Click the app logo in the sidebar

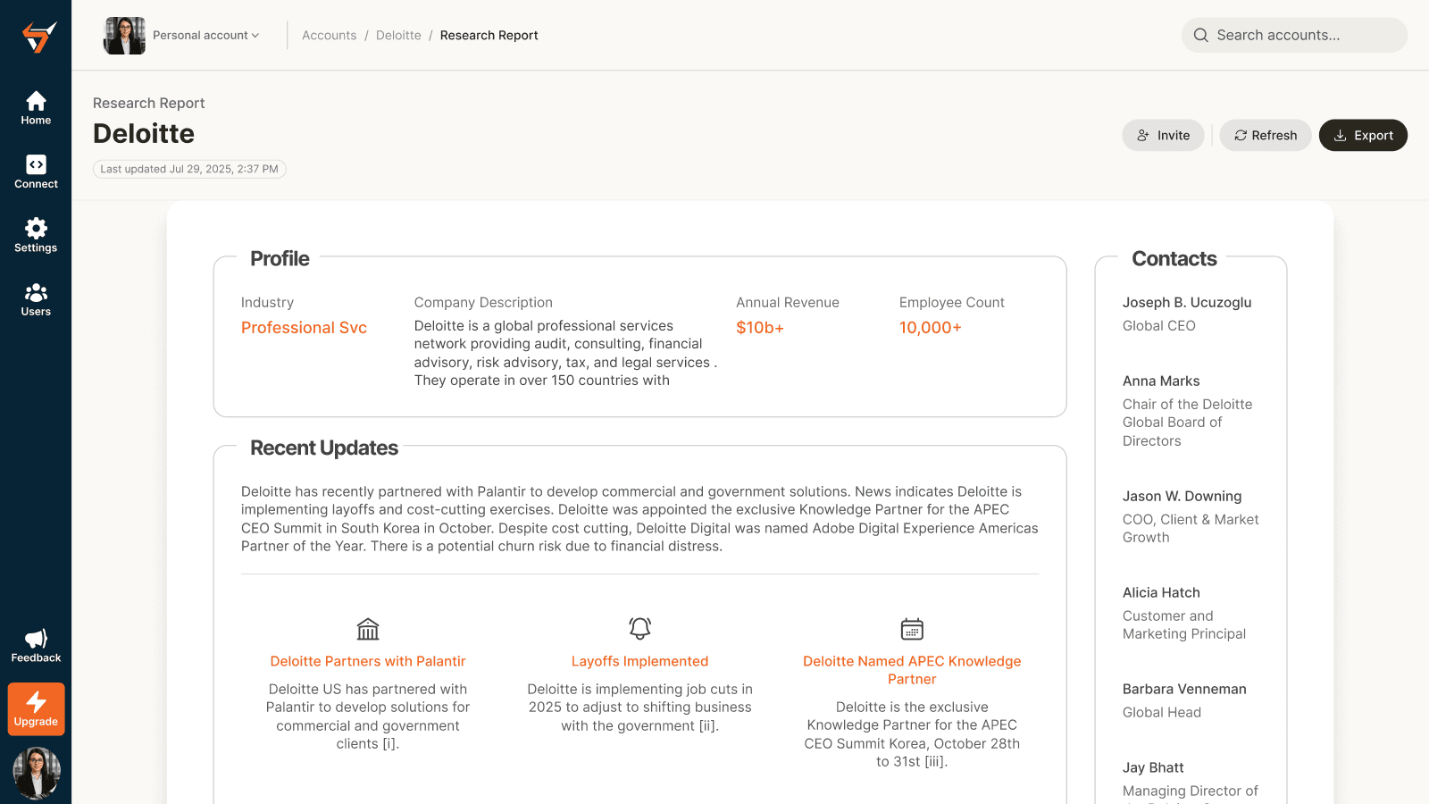click(x=38, y=37)
